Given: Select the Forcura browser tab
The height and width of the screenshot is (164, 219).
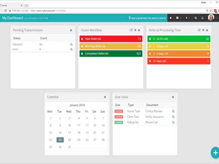Looking at the screenshot, I should coord(11,5).
